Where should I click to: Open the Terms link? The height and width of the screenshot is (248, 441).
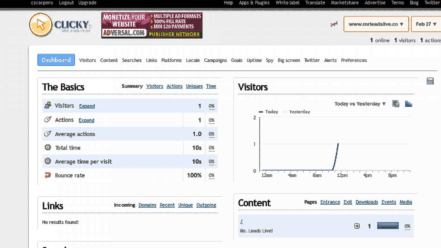(x=397, y=3)
